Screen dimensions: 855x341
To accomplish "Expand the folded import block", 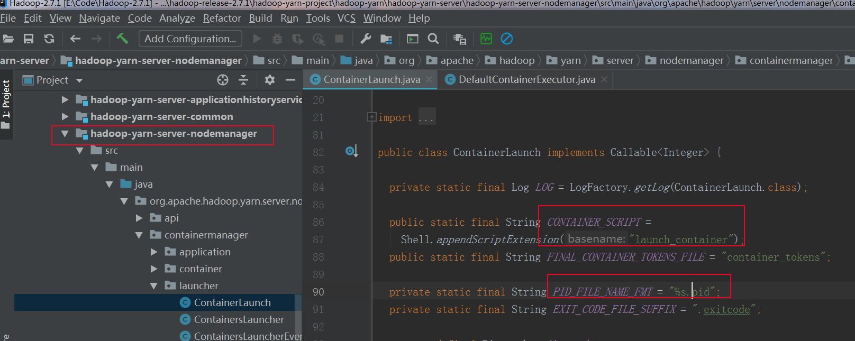I will (x=371, y=117).
